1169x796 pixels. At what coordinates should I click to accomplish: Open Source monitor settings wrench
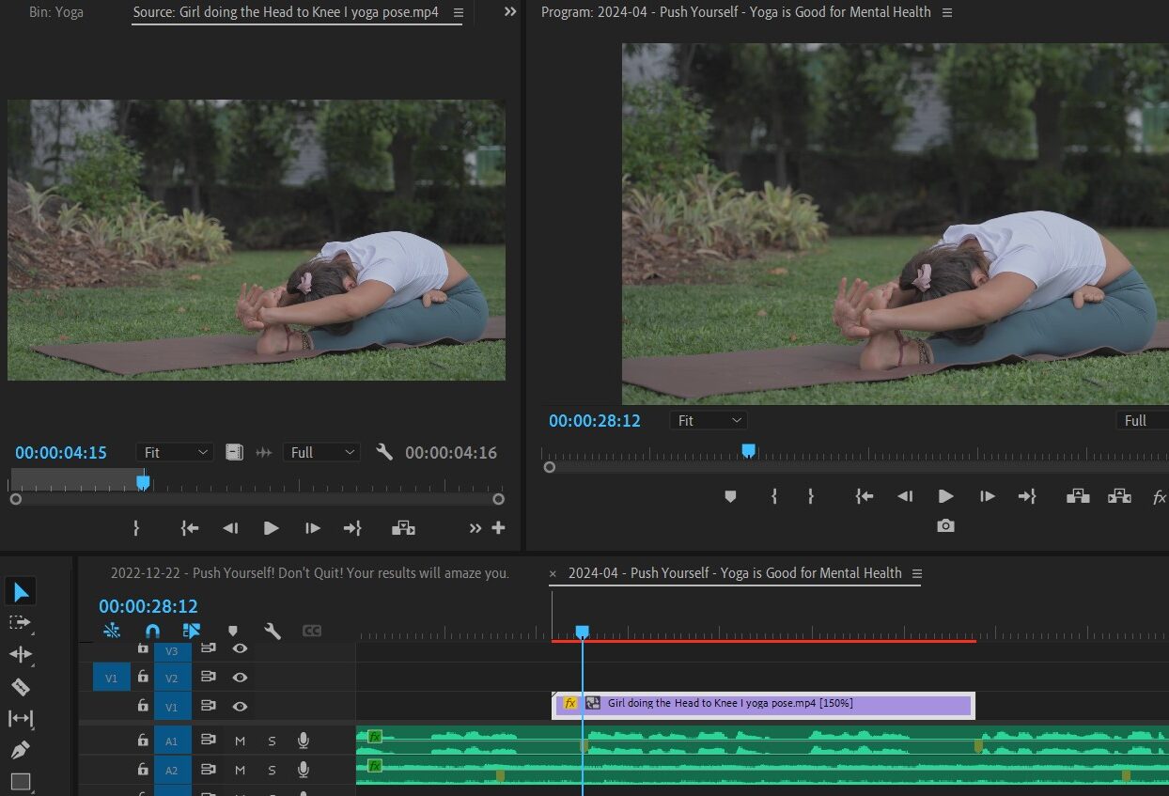(x=383, y=452)
